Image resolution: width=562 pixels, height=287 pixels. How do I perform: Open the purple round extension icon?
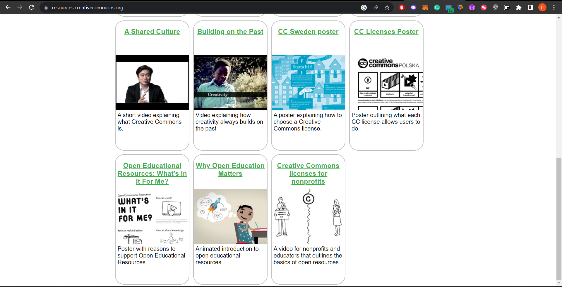(413, 8)
